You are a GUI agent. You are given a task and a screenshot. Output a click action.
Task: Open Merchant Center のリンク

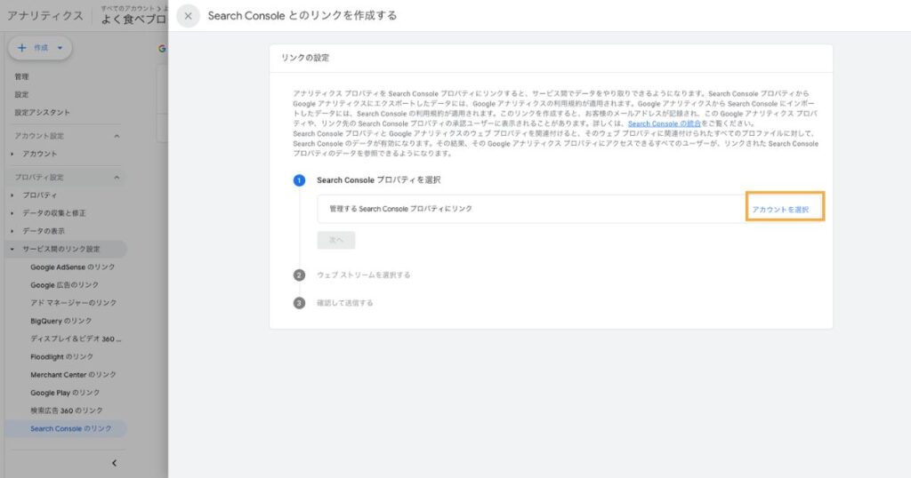pyautogui.click(x=73, y=375)
